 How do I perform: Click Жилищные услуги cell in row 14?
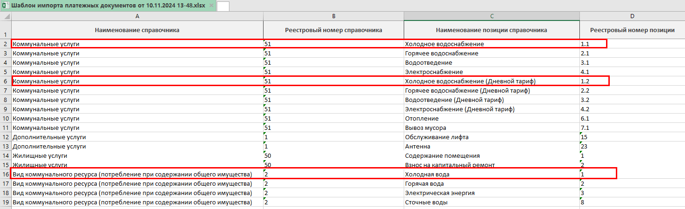(x=40, y=156)
